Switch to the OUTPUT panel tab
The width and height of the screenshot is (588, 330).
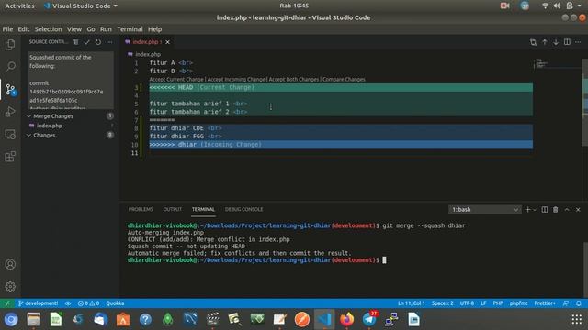pyautogui.click(x=173, y=210)
